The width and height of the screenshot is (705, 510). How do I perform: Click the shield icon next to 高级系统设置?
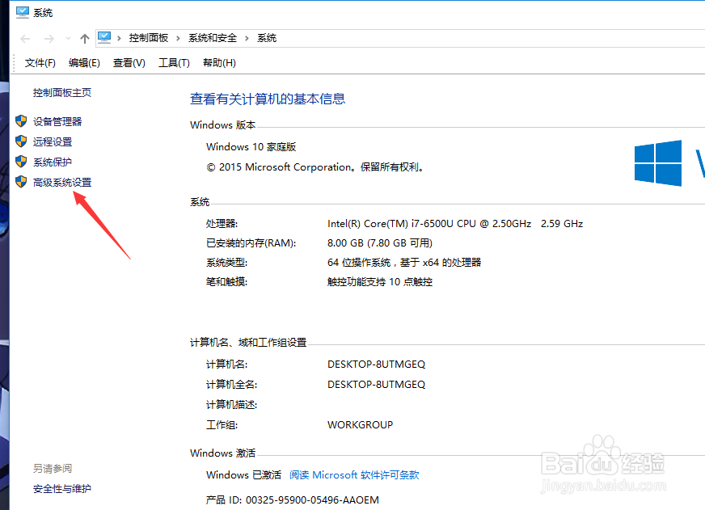[21, 182]
